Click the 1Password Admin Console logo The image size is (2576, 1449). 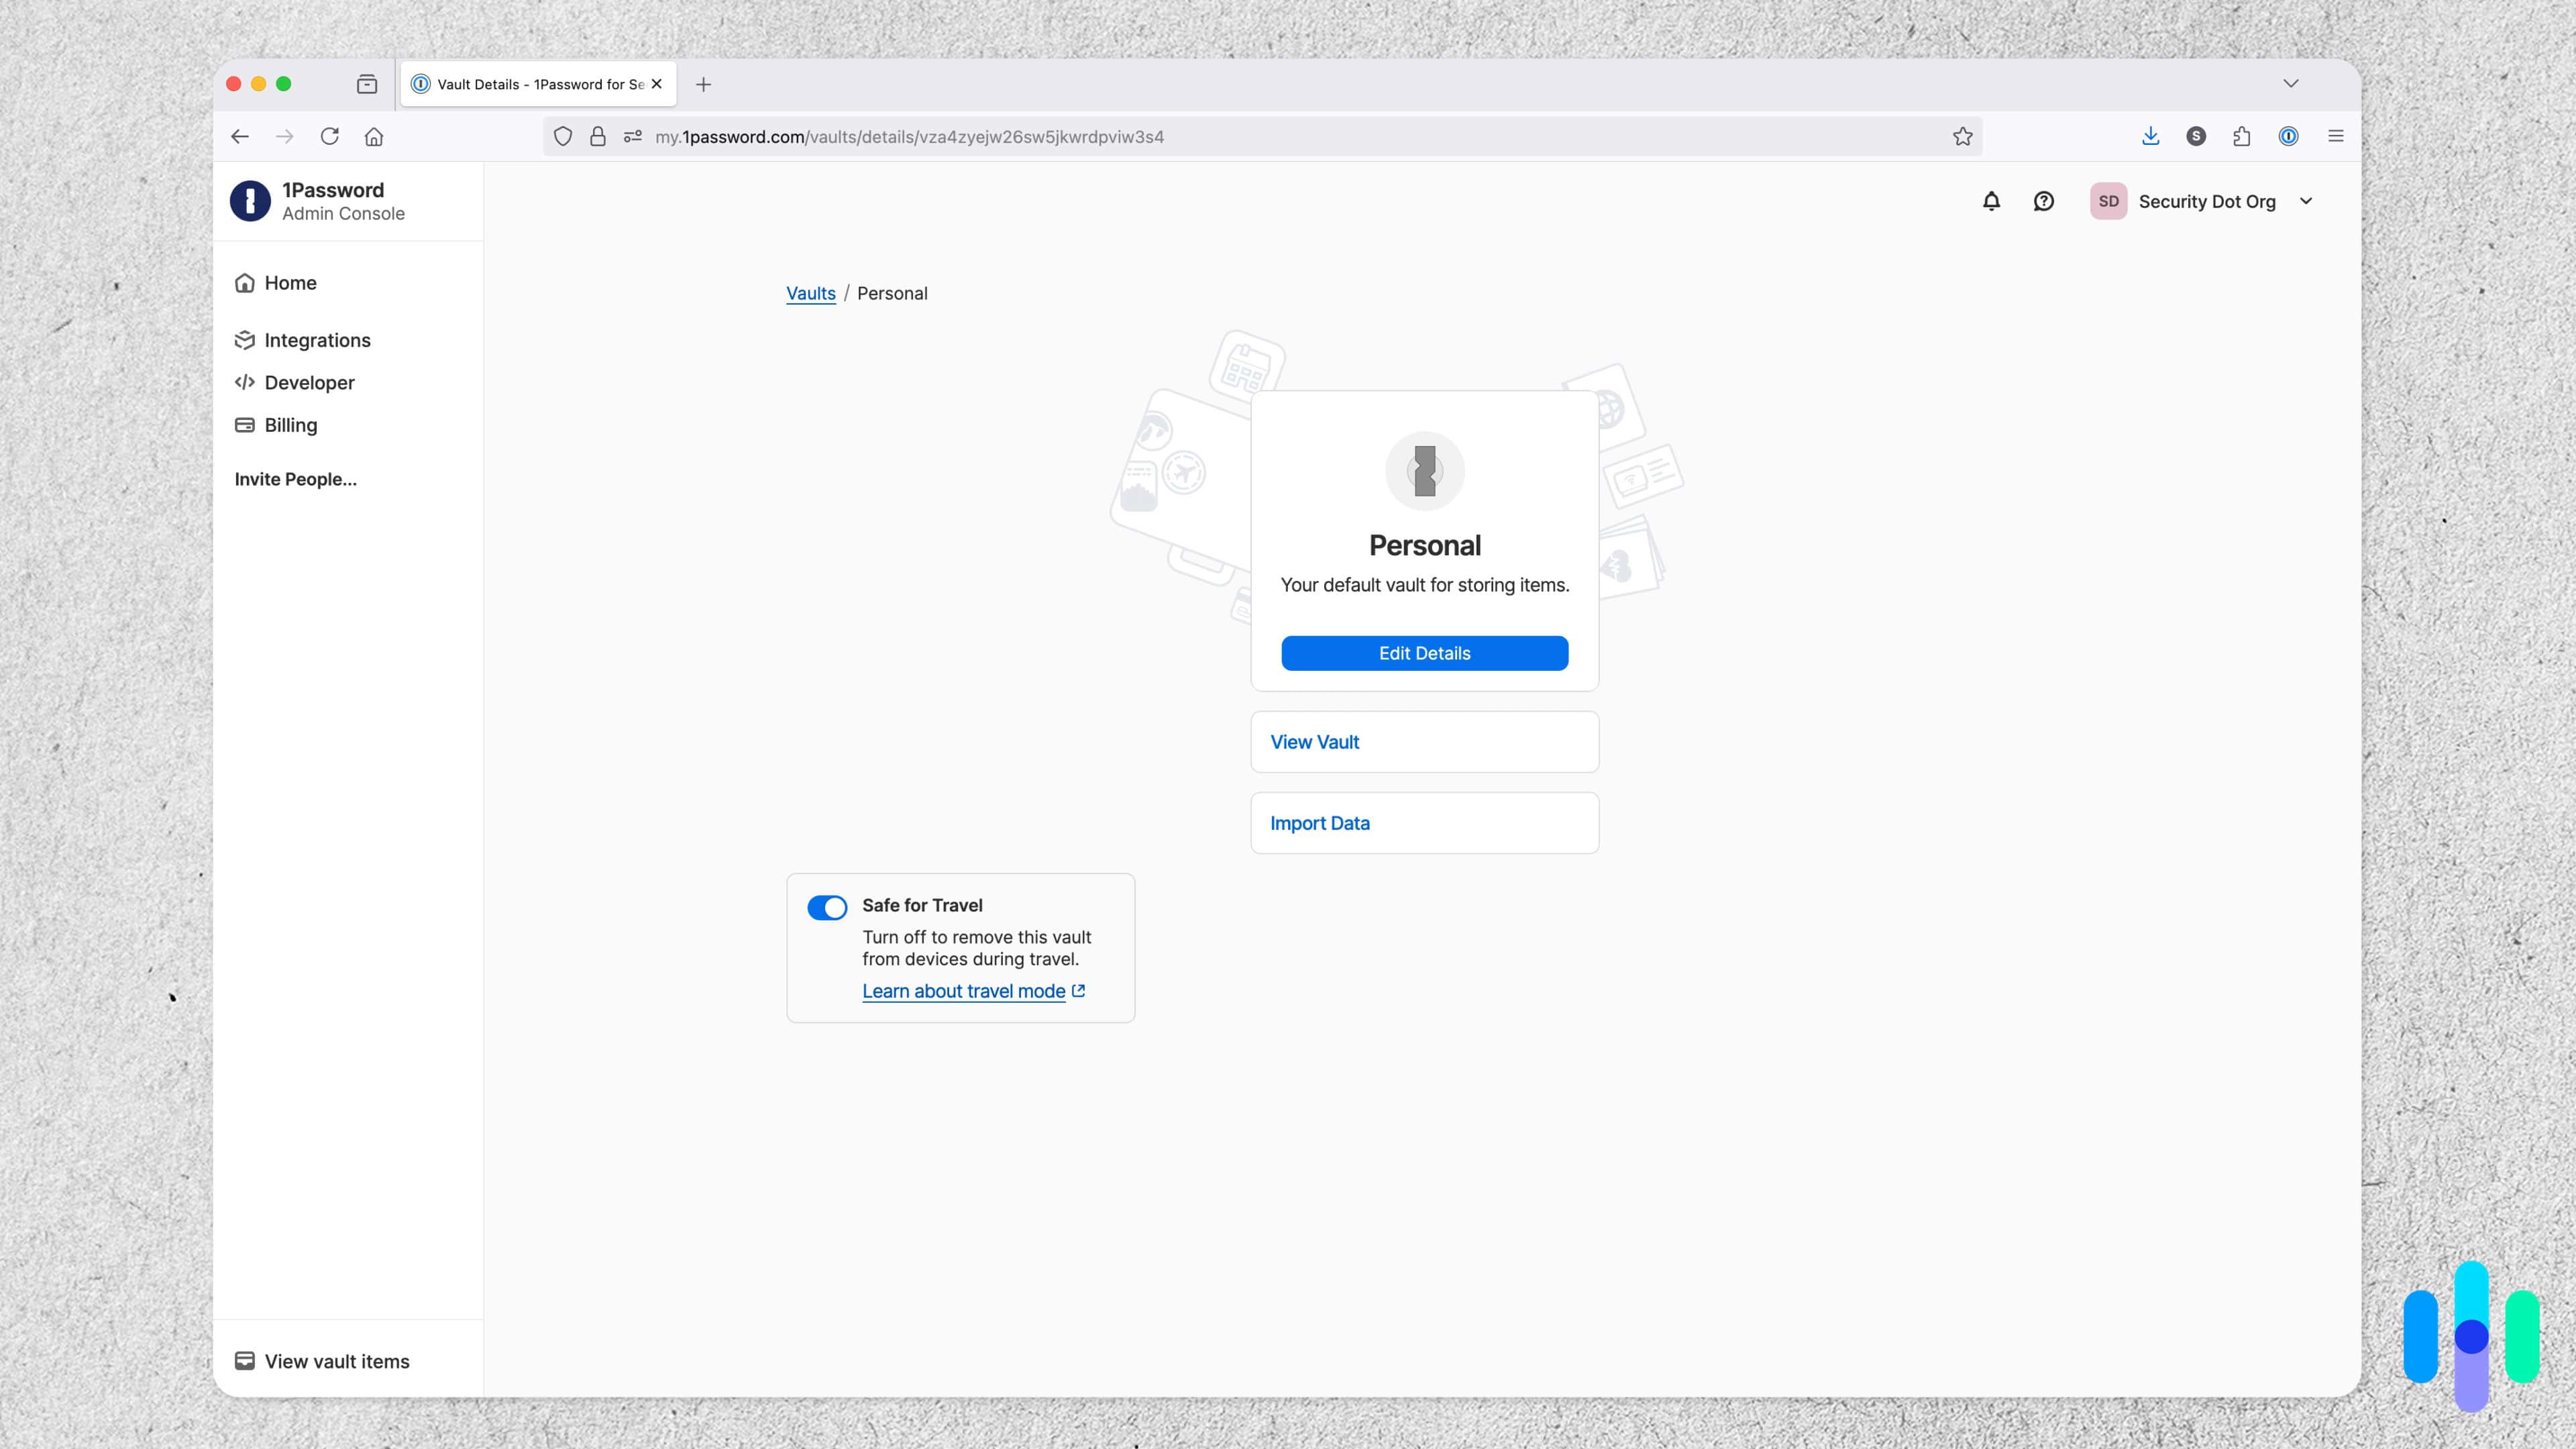(250, 201)
